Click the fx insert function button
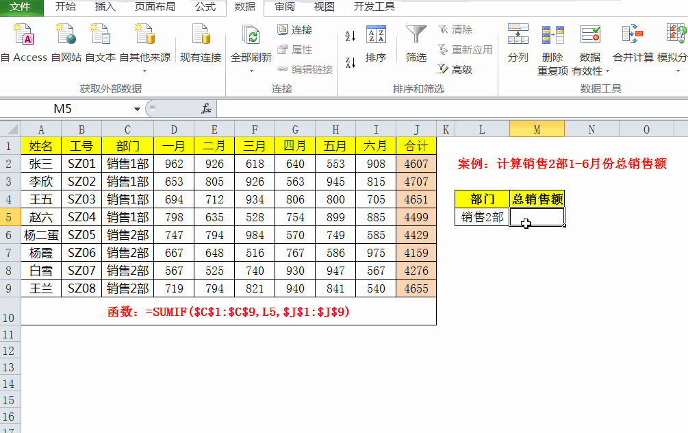The image size is (688, 433). [206, 108]
